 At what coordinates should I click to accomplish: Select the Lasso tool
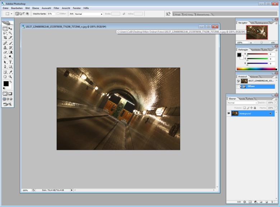[x=5, y=33]
